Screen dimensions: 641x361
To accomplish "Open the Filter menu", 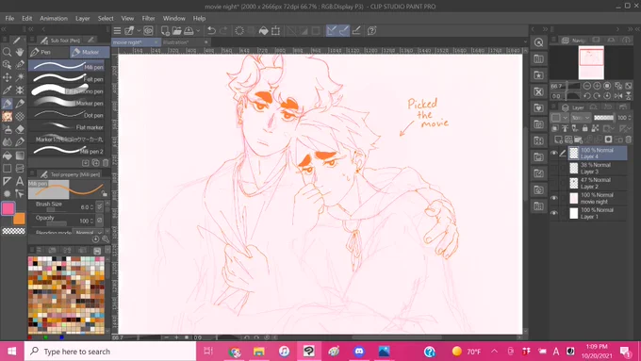I will [x=148, y=19].
